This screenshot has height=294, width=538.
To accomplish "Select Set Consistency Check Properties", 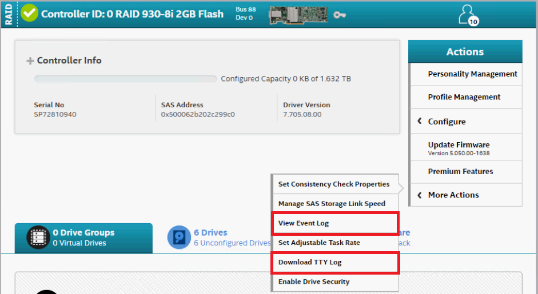I will [x=335, y=184].
